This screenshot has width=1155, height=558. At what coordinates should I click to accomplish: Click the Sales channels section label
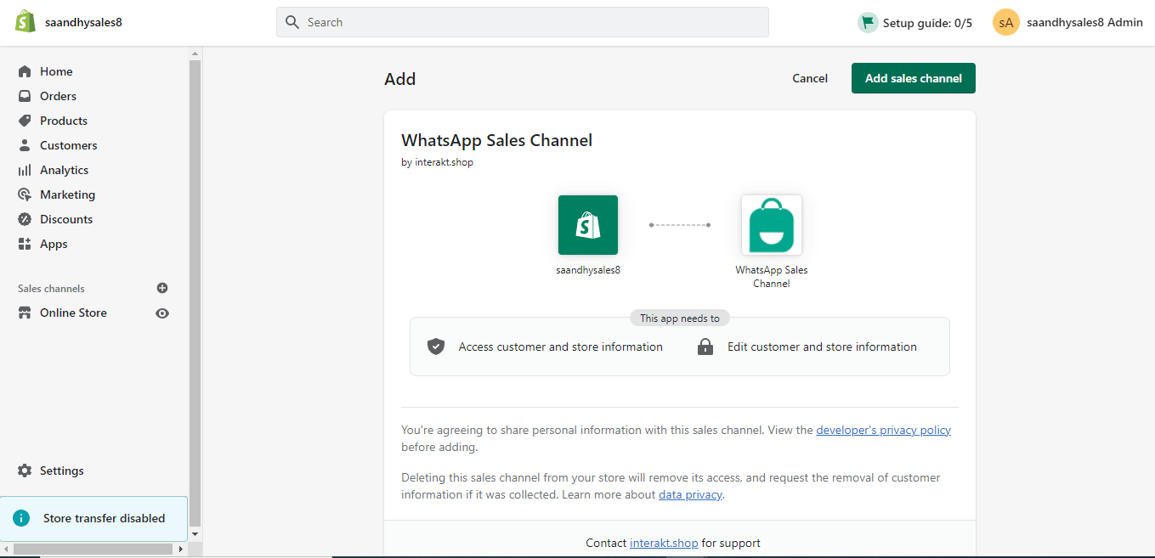(51, 289)
